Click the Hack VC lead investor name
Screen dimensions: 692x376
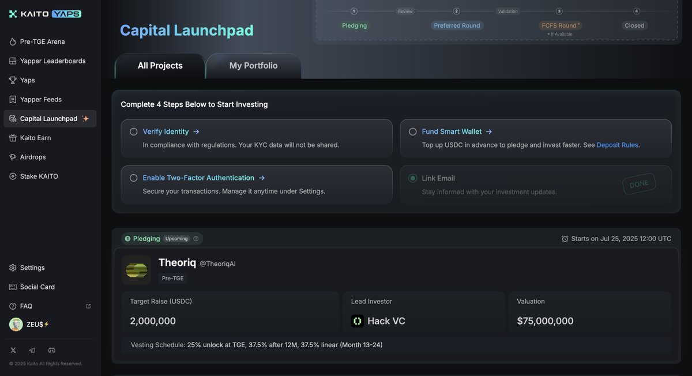point(386,321)
